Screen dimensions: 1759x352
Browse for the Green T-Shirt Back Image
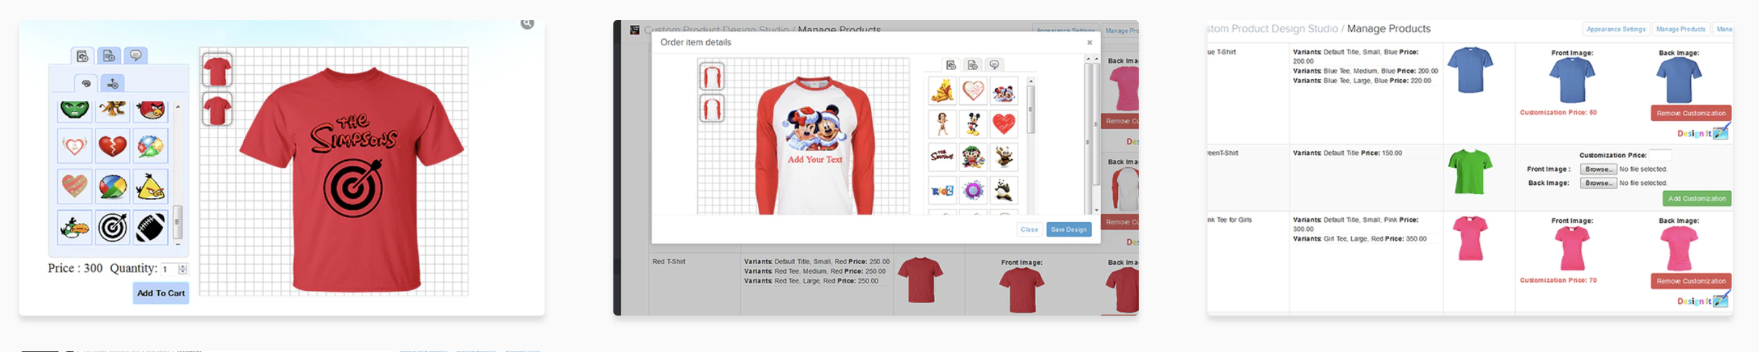tap(1598, 183)
